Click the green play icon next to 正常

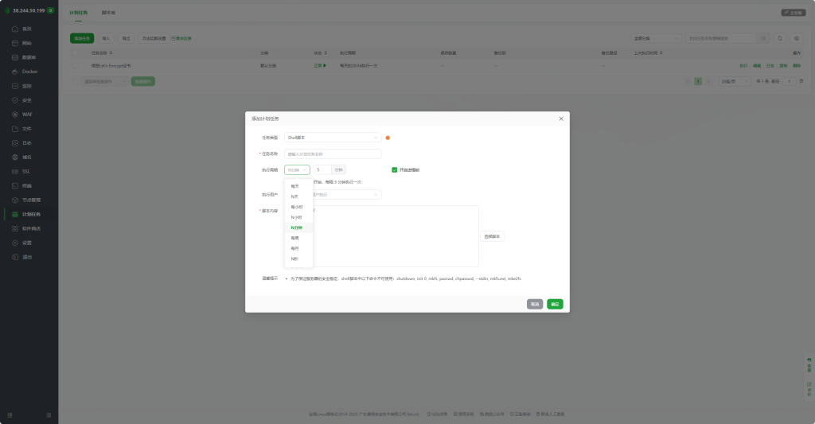click(325, 65)
